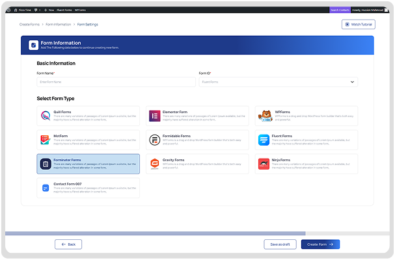Choose the Ninja Forms card title

pos(281,160)
